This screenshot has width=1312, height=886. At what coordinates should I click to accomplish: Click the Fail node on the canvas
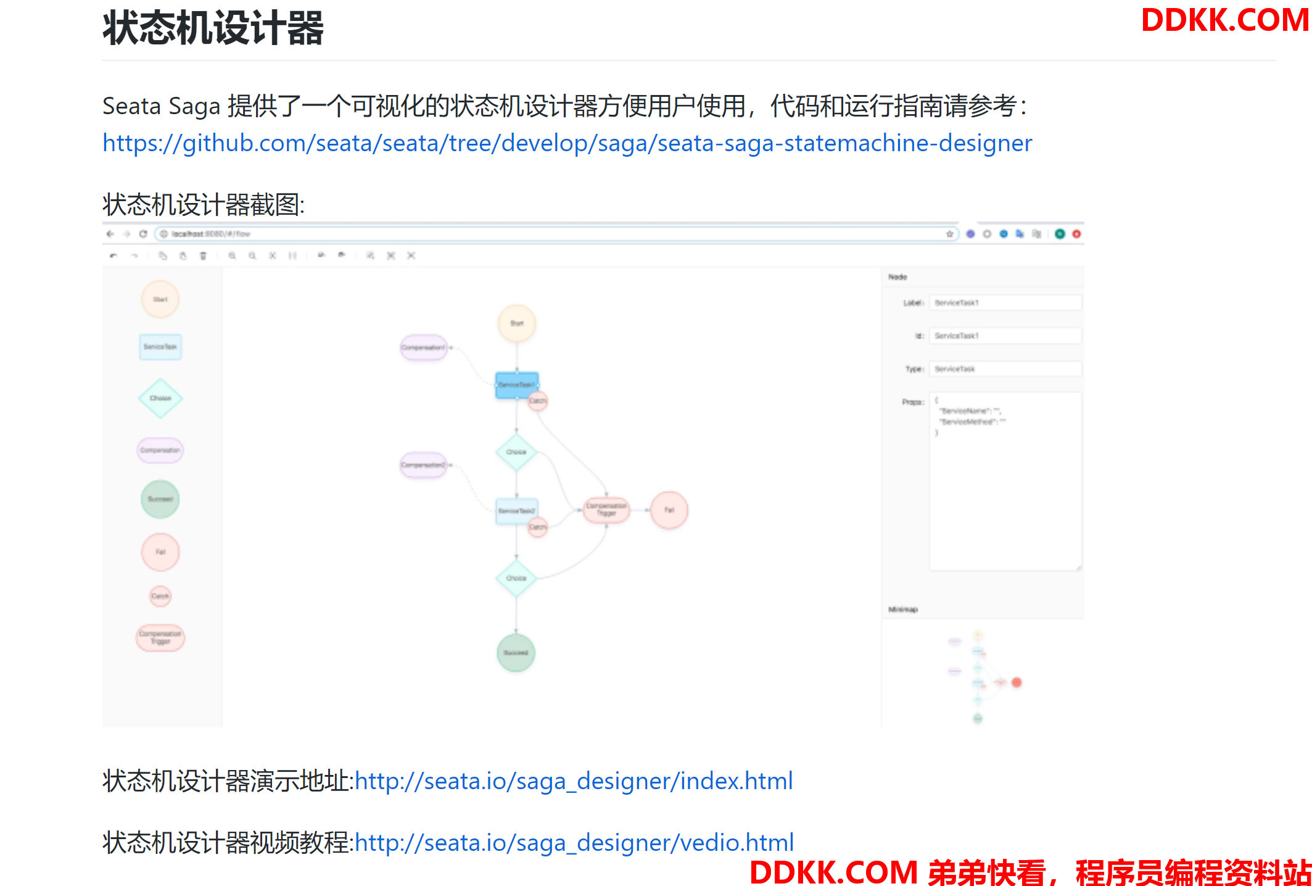click(x=669, y=510)
